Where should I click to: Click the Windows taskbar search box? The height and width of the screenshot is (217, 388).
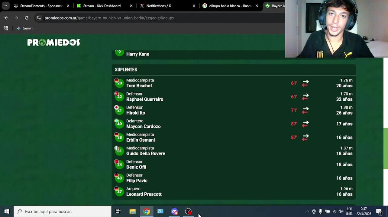tap(63, 211)
